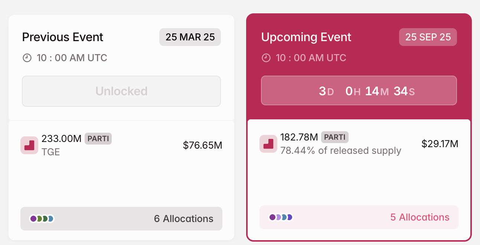
Task: Click the clock icon on Upcoming Event card
Action: tap(266, 58)
